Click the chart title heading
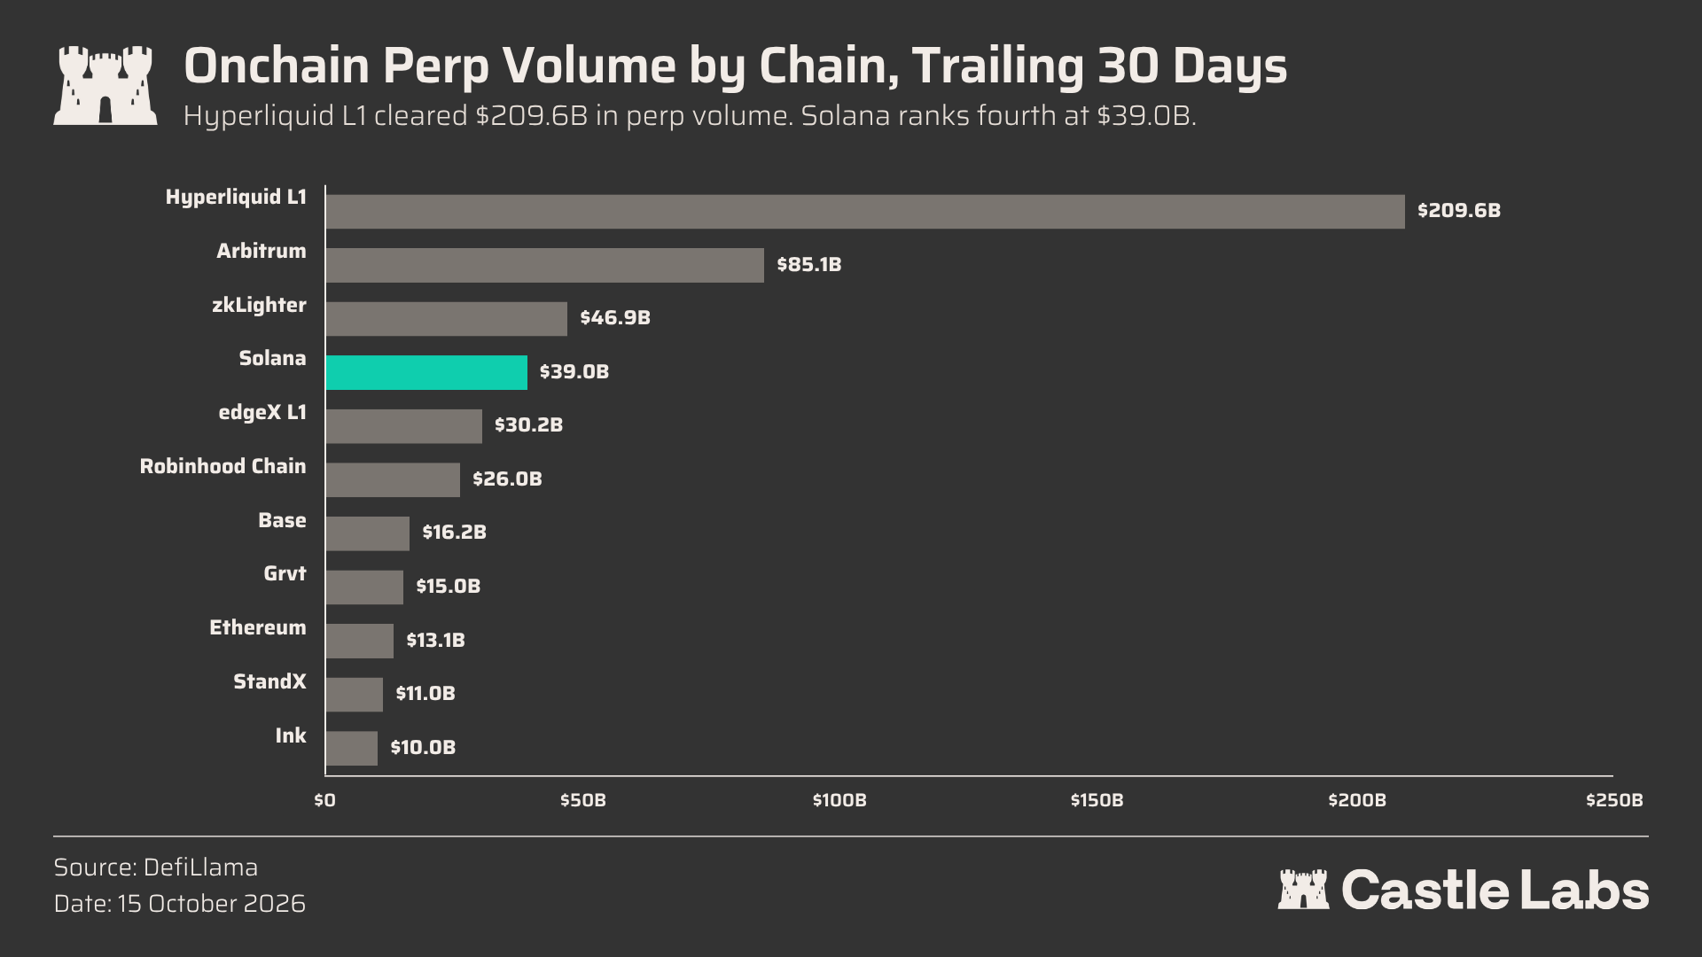This screenshot has height=957, width=1702. pyautogui.click(x=735, y=66)
